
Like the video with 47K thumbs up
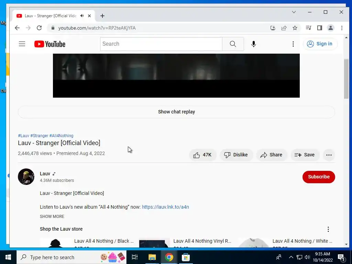pyautogui.click(x=202, y=155)
